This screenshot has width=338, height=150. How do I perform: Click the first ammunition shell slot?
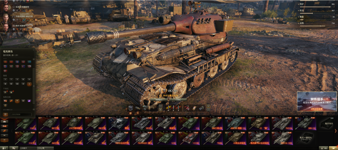pyautogui.click(x=168, y=108)
